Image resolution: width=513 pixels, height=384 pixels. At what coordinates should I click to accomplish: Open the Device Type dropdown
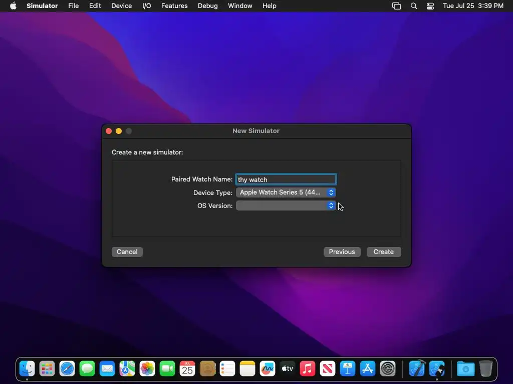tap(286, 192)
